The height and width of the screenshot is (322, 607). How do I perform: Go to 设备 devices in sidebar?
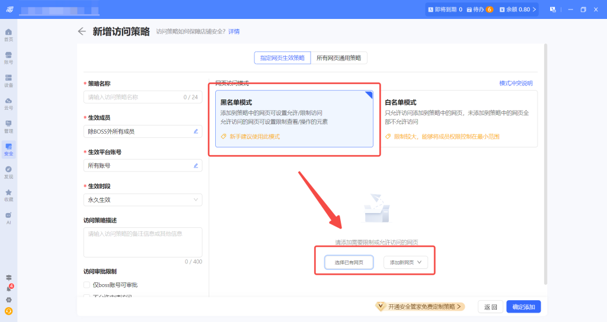pyautogui.click(x=8, y=80)
